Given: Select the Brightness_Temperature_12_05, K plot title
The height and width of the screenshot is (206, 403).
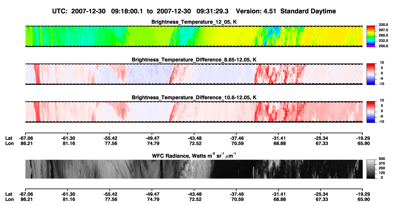Looking at the screenshot, I should pos(194,22).
